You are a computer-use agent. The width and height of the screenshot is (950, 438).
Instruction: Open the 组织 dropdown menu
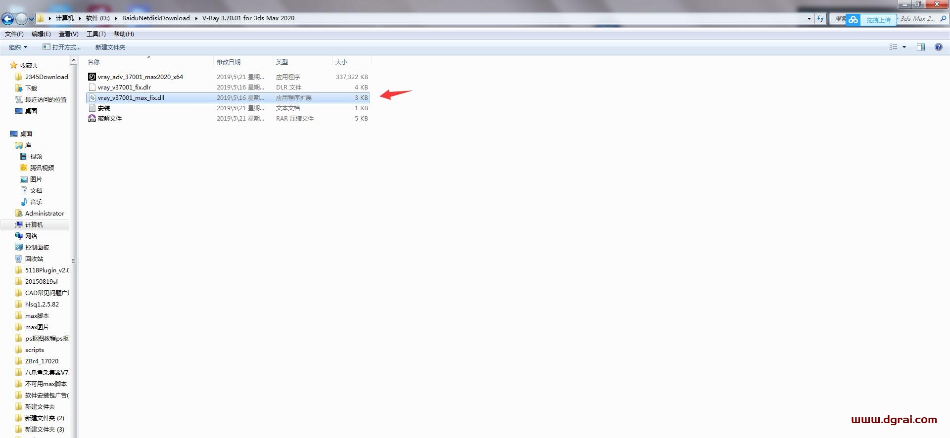coord(18,47)
